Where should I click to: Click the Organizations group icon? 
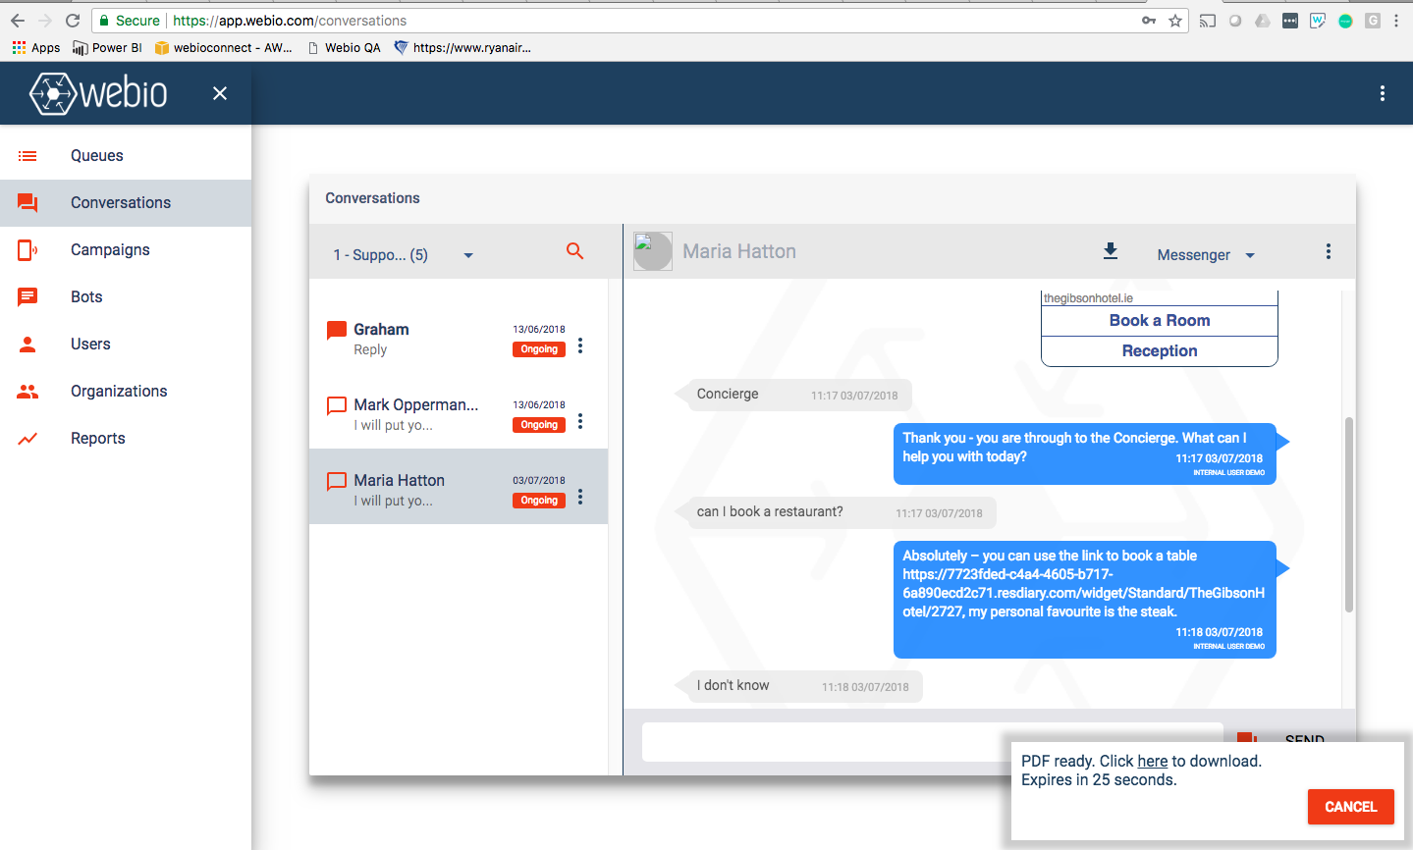27,391
